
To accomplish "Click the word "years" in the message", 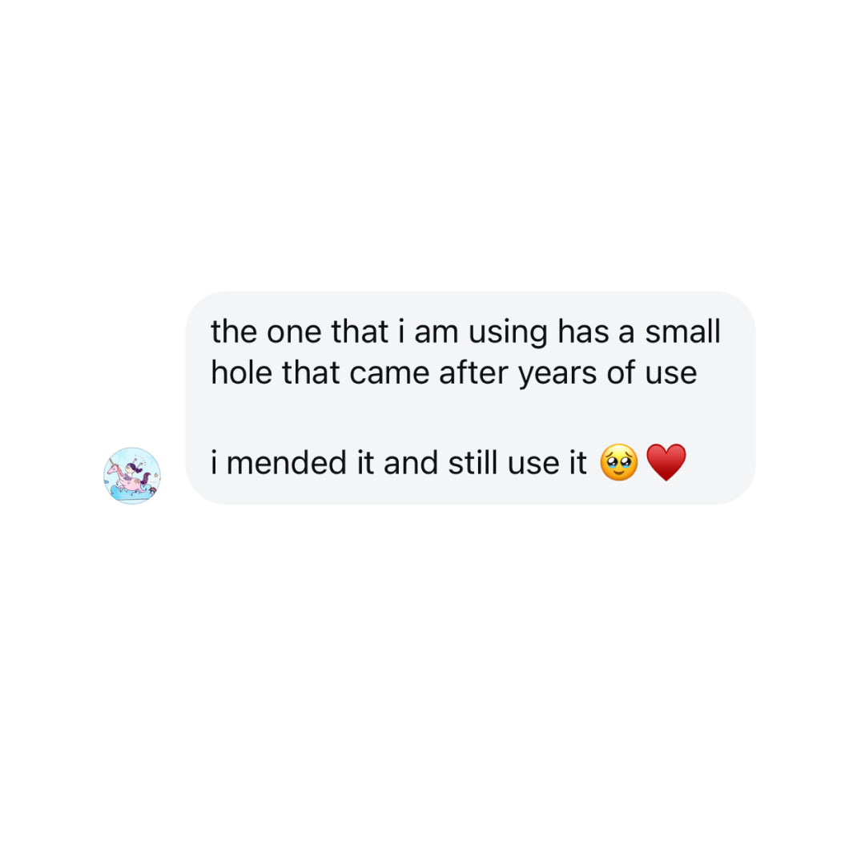I will 557,374.
